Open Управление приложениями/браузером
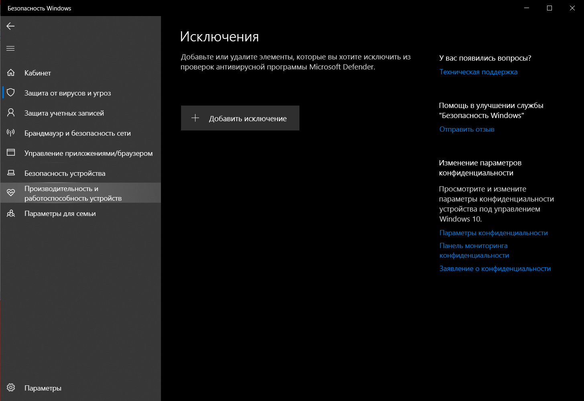The width and height of the screenshot is (584, 401). click(x=80, y=153)
